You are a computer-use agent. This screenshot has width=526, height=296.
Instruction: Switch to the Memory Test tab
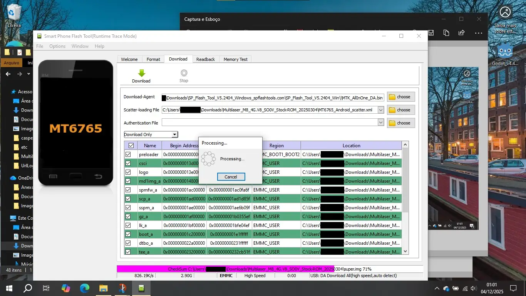pyautogui.click(x=235, y=59)
